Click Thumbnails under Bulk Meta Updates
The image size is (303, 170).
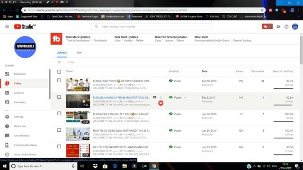(x=100, y=41)
